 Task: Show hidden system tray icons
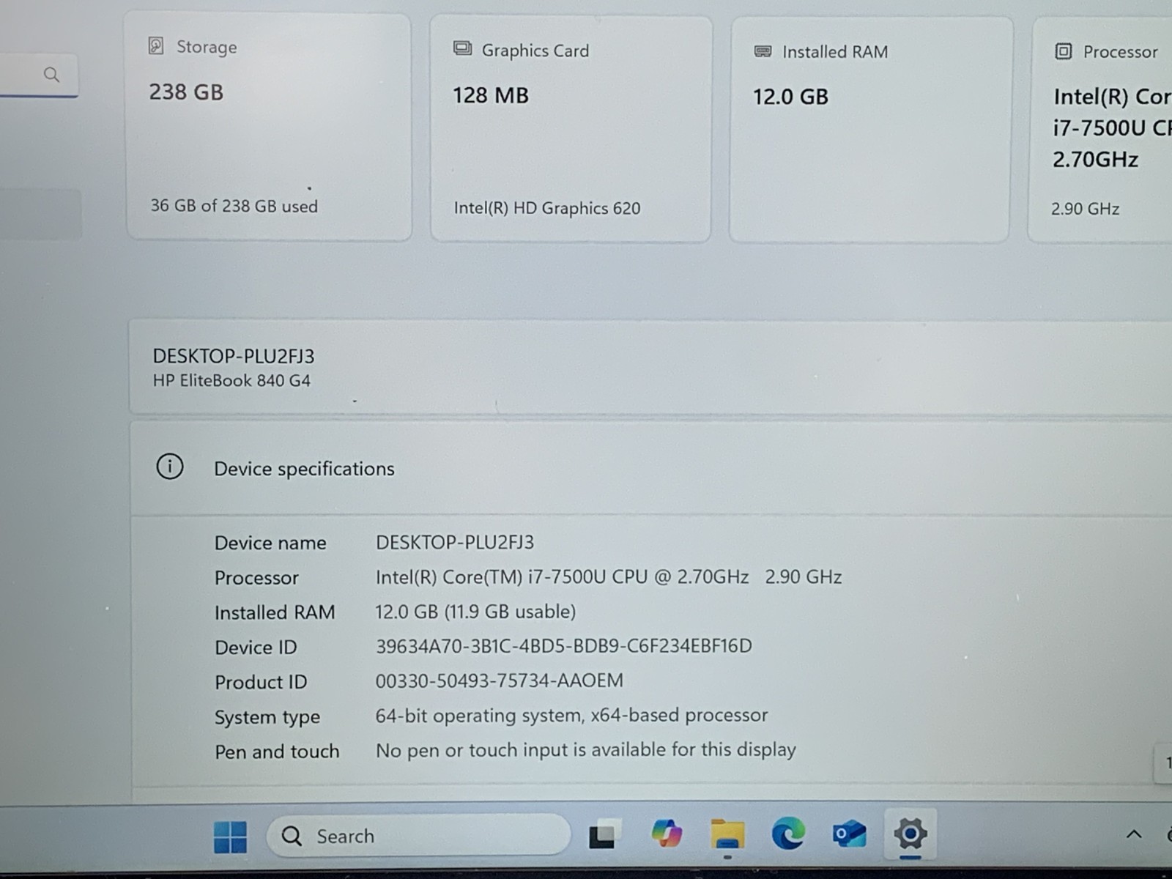click(1133, 834)
